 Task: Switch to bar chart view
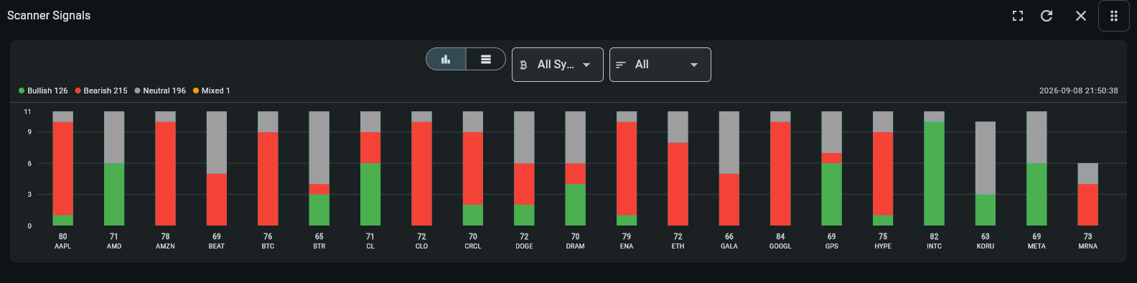click(x=446, y=59)
